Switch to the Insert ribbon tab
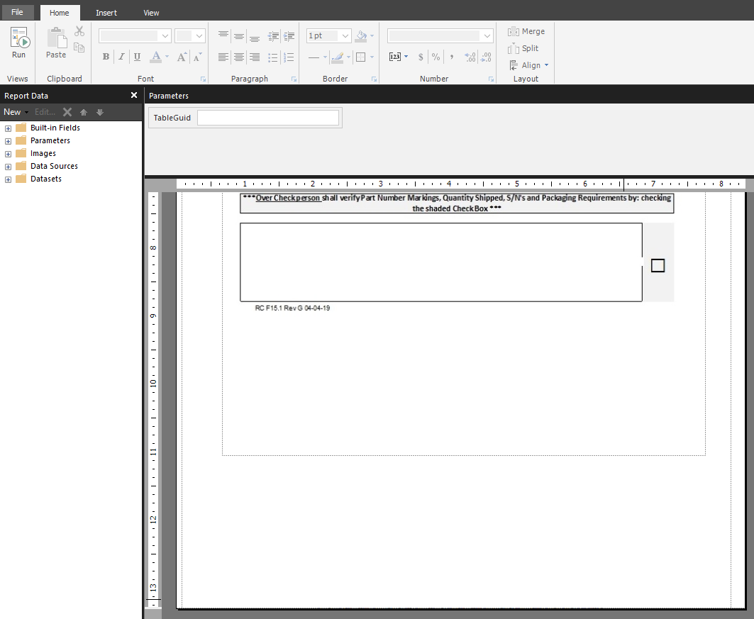Viewport: 754px width, 619px height. pyautogui.click(x=106, y=13)
